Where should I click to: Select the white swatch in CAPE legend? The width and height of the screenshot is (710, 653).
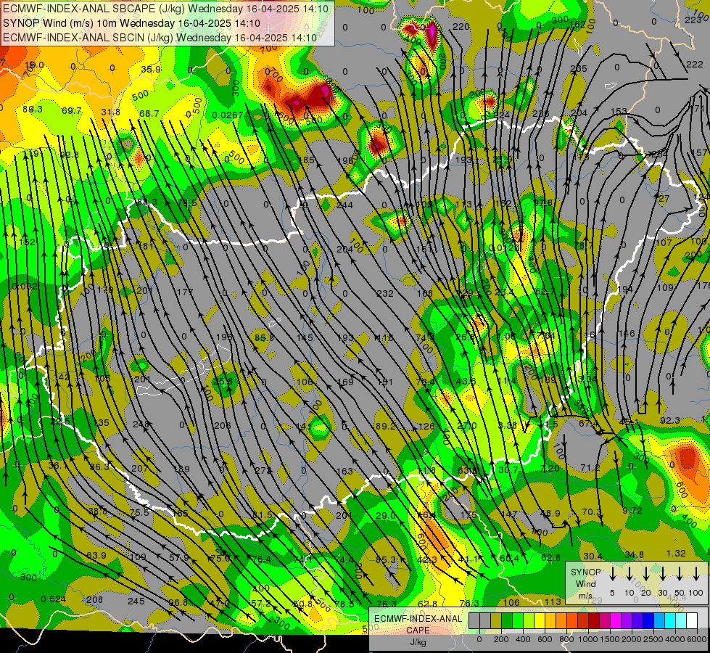691,620
